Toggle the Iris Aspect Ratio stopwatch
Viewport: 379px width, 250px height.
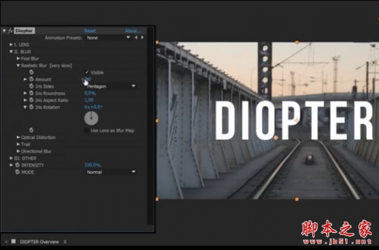(31, 99)
